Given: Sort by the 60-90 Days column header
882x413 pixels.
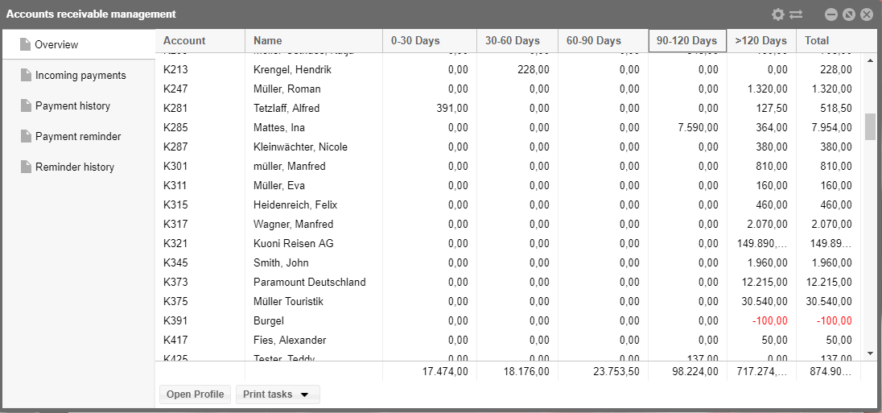Looking at the screenshot, I should [x=603, y=40].
